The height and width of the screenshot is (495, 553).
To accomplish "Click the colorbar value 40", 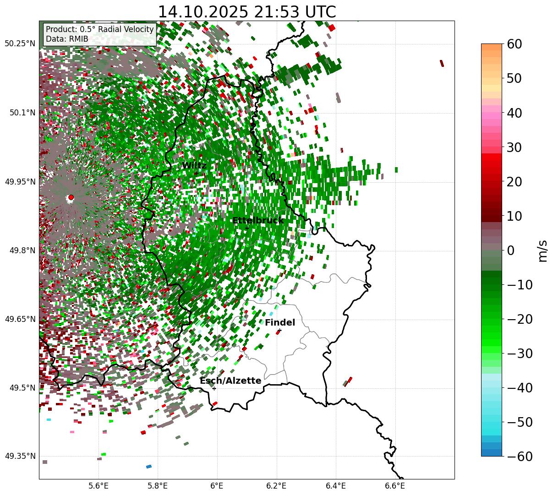I will coord(515,113).
